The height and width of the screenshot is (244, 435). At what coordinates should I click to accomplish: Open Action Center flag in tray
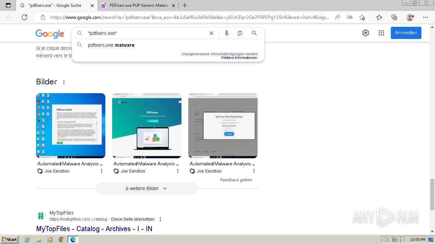[402, 240]
